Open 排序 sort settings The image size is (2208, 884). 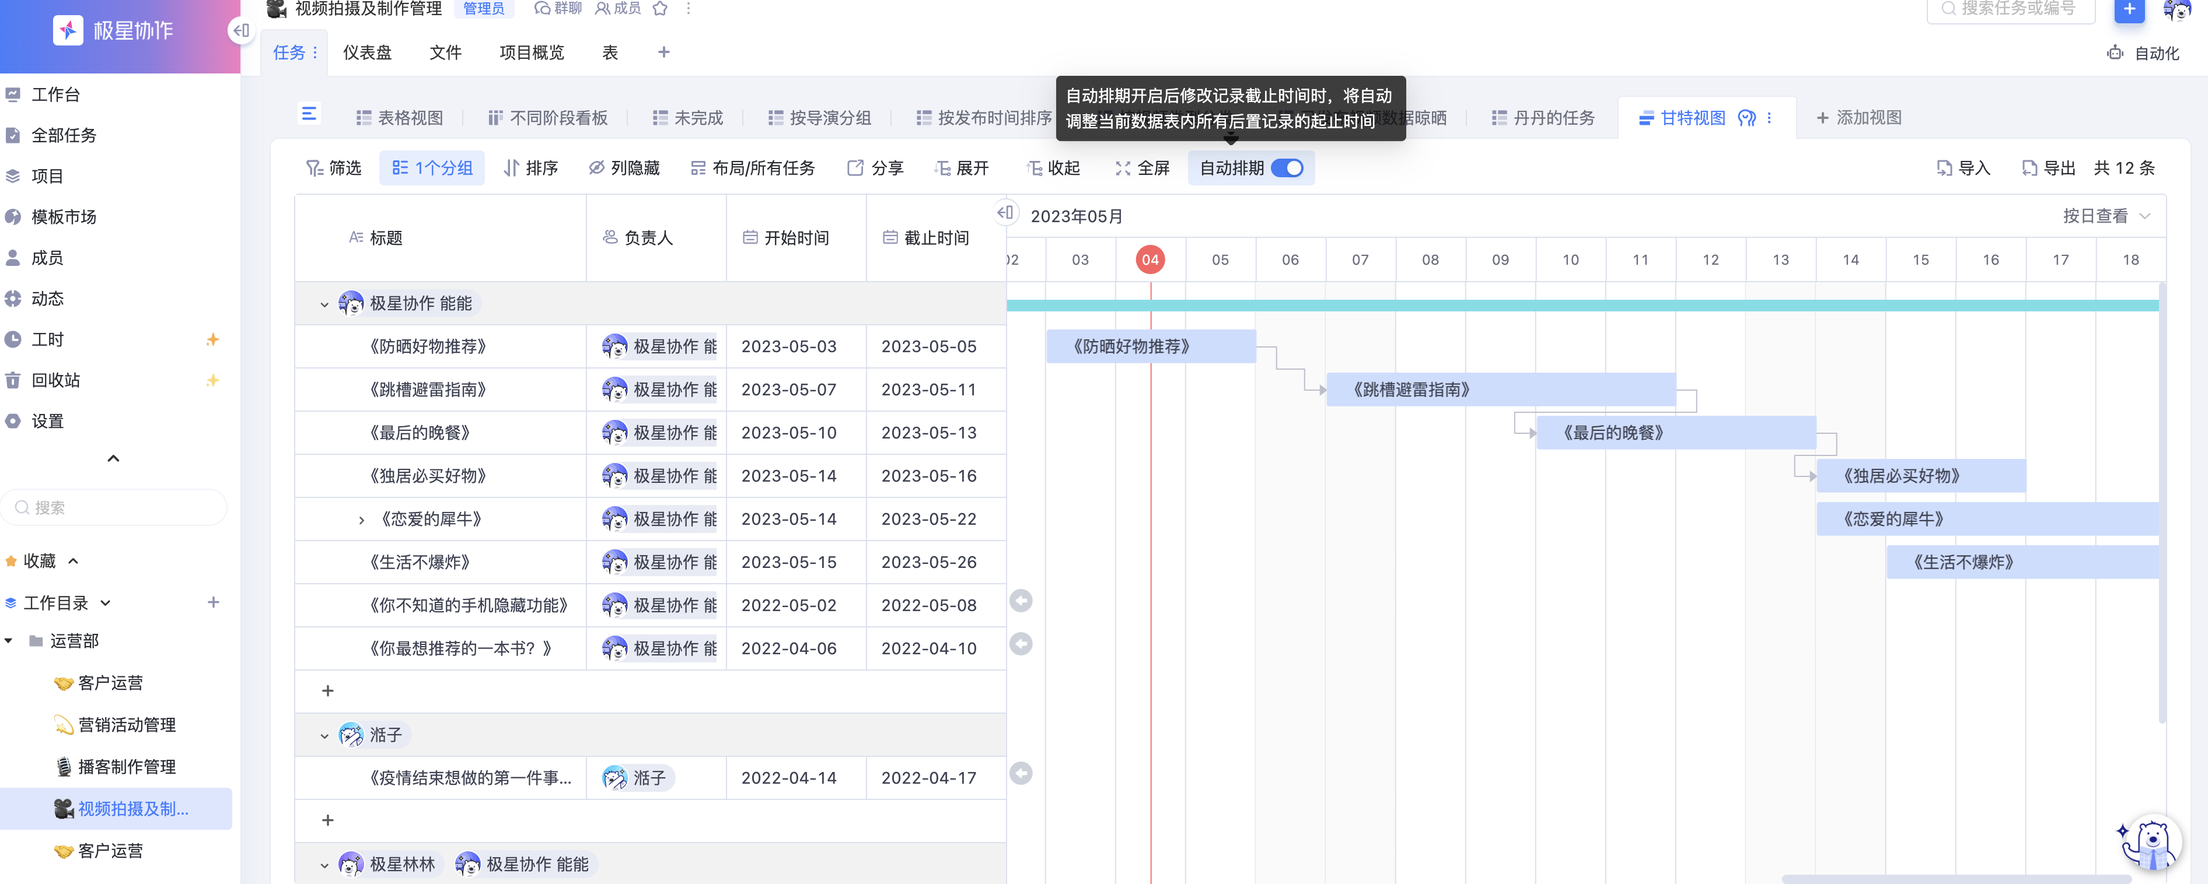pos(532,168)
